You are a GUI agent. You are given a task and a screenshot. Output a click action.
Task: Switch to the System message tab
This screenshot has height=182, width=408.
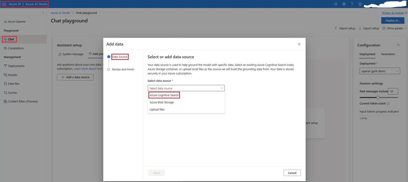click(x=71, y=54)
